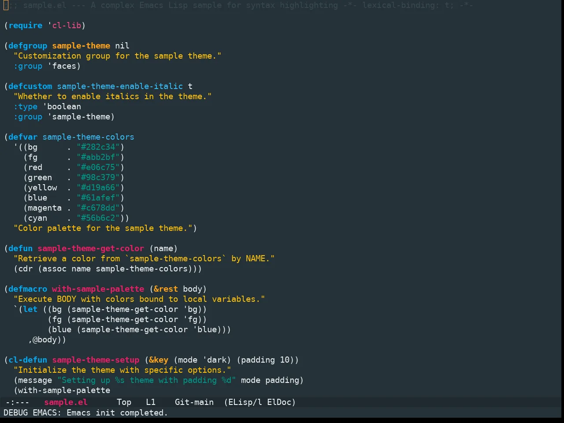
Task: Click the color string "#d19a66"
Action: [98, 188]
